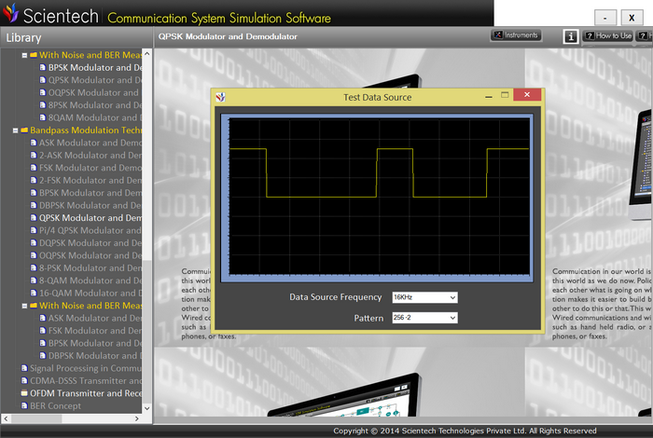Close the Test Data Source dialog
Screen dimensions: 653x438
(527, 95)
